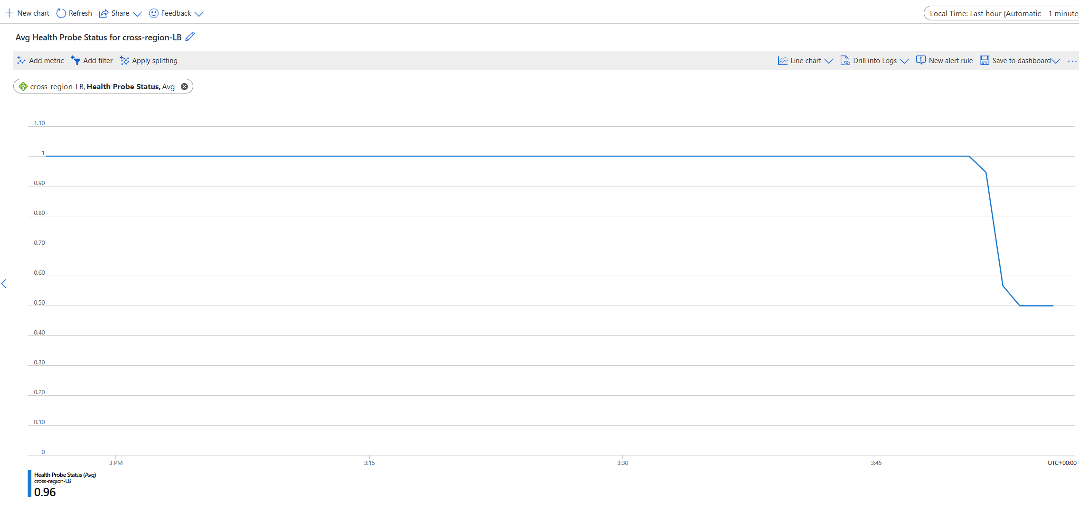
Task: Click the Apply splitting icon
Action: pos(124,61)
